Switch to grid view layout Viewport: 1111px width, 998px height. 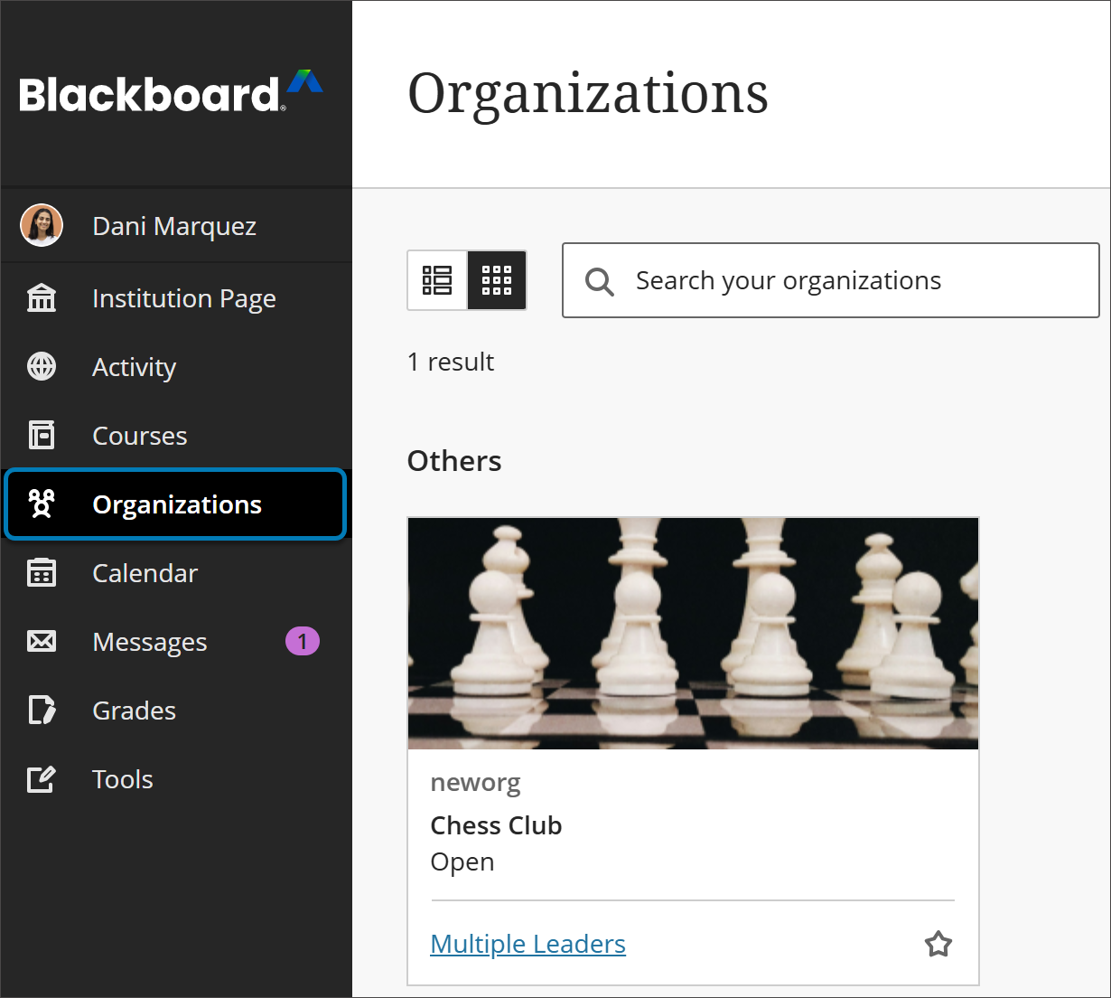[497, 280]
